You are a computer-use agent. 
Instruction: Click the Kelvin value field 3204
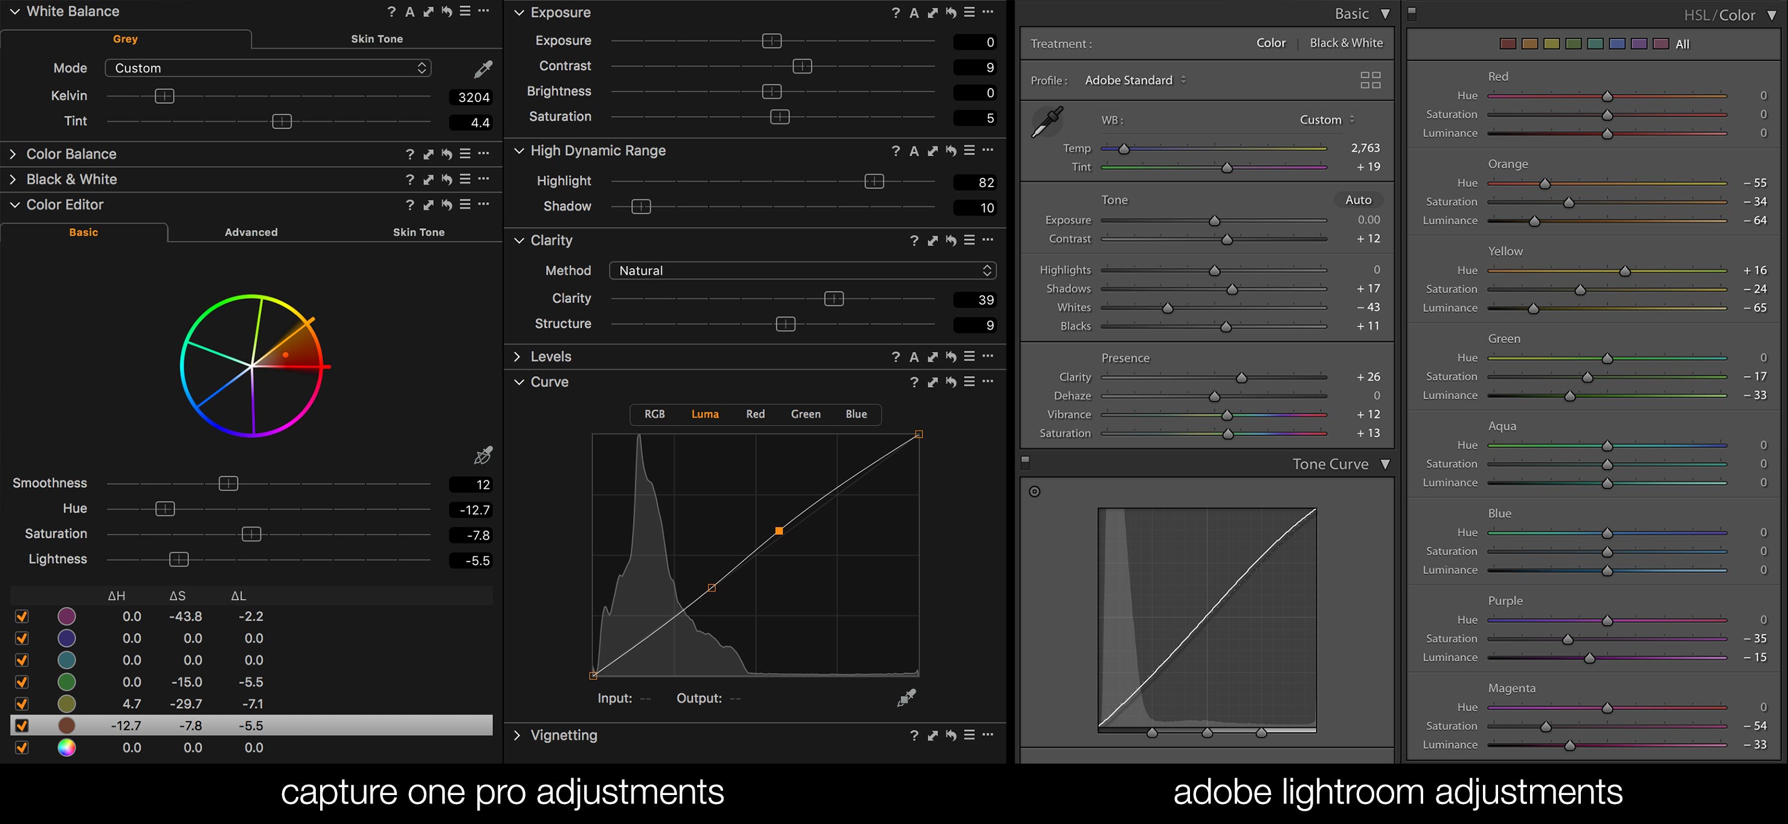471,97
